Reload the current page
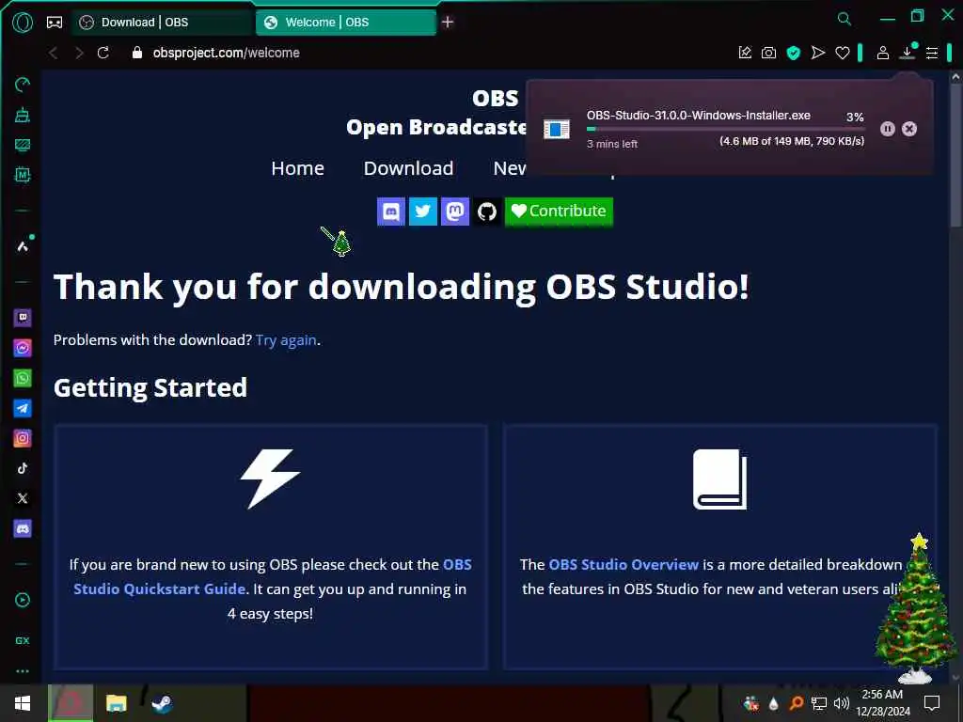963x722 pixels. coord(103,53)
